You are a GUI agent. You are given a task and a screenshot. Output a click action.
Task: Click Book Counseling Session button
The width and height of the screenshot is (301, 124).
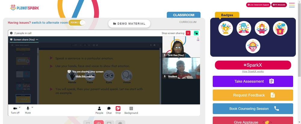253,109
